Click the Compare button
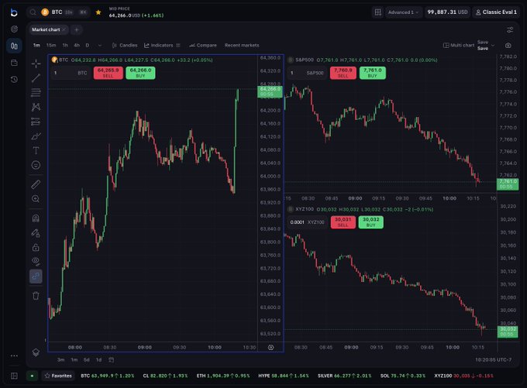This screenshot has height=388, width=527. [x=203, y=46]
